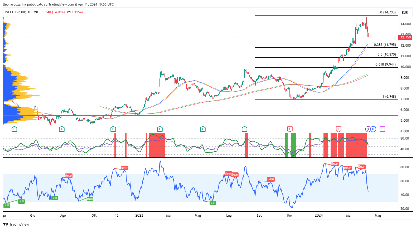Click the first green earnings E marker at the chart's left edge
The image size is (416, 229).
[14, 129]
